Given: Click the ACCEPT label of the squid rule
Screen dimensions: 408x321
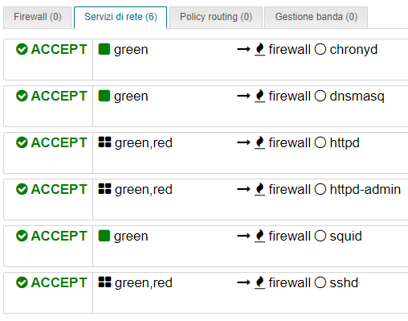Looking at the screenshot, I should click(x=59, y=236).
